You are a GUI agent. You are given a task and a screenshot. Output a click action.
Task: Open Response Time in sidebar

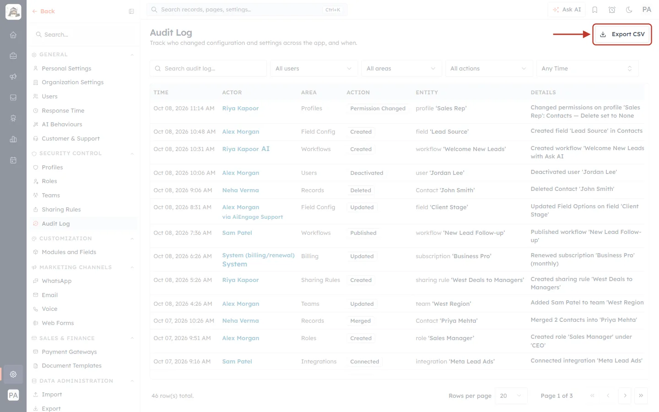point(63,111)
